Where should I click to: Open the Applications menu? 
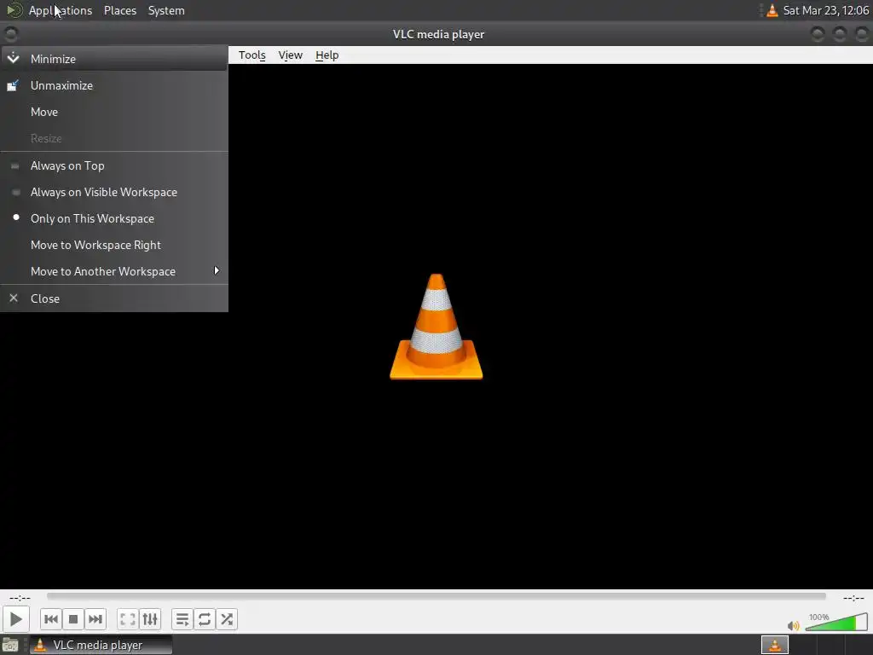(x=61, y=10)
